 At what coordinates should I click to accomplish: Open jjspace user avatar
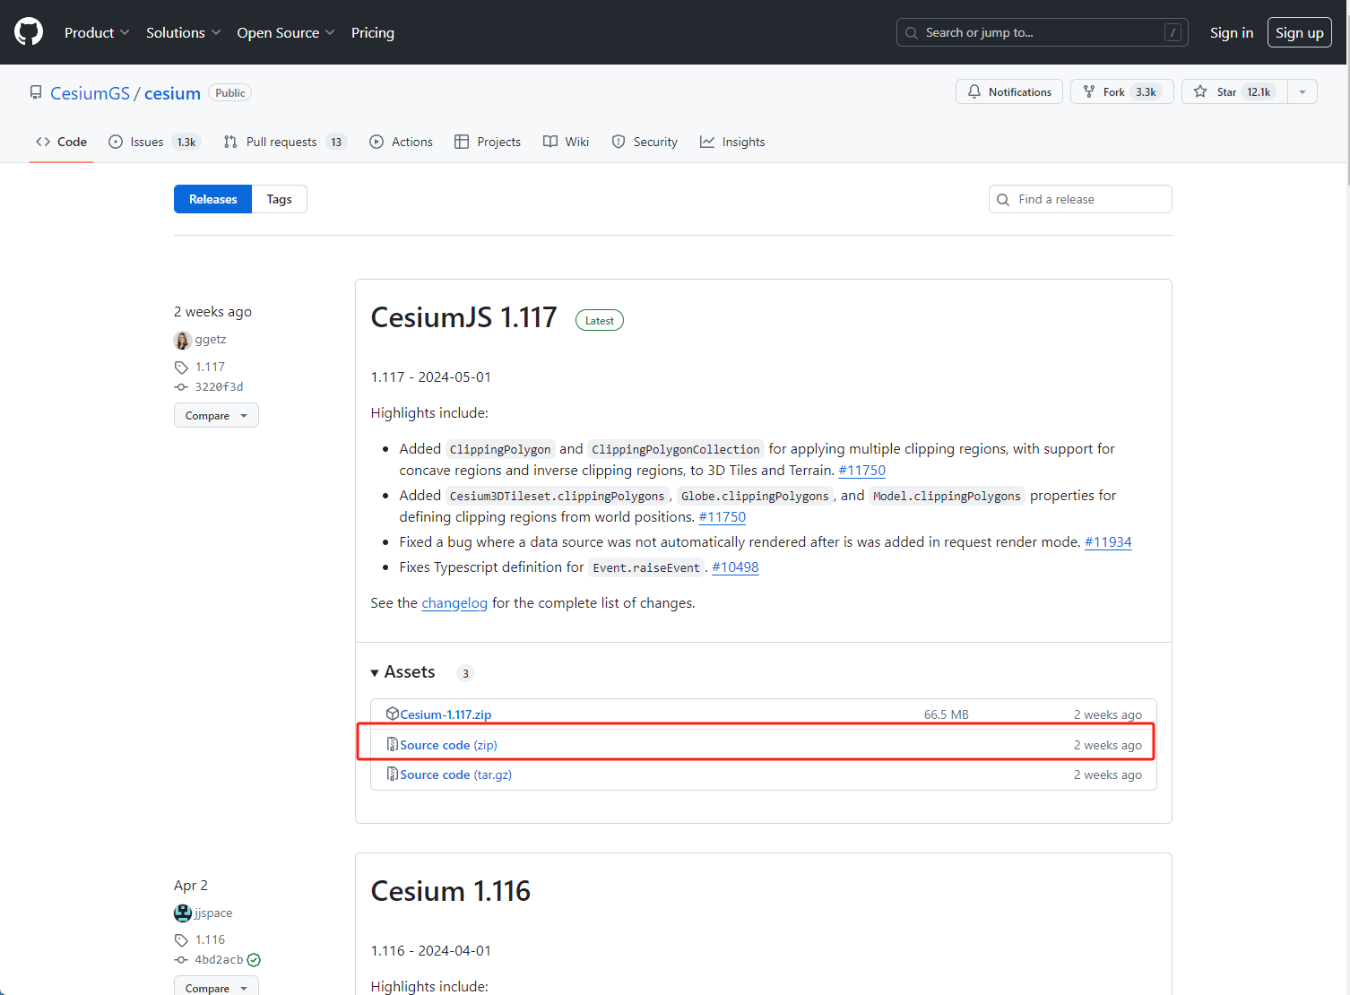point(183,913)
